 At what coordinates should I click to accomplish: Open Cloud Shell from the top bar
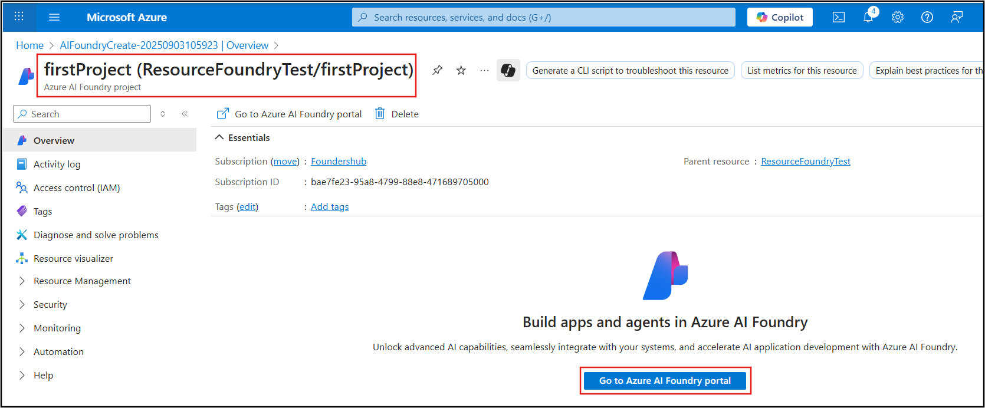click(x=838, y=17)
